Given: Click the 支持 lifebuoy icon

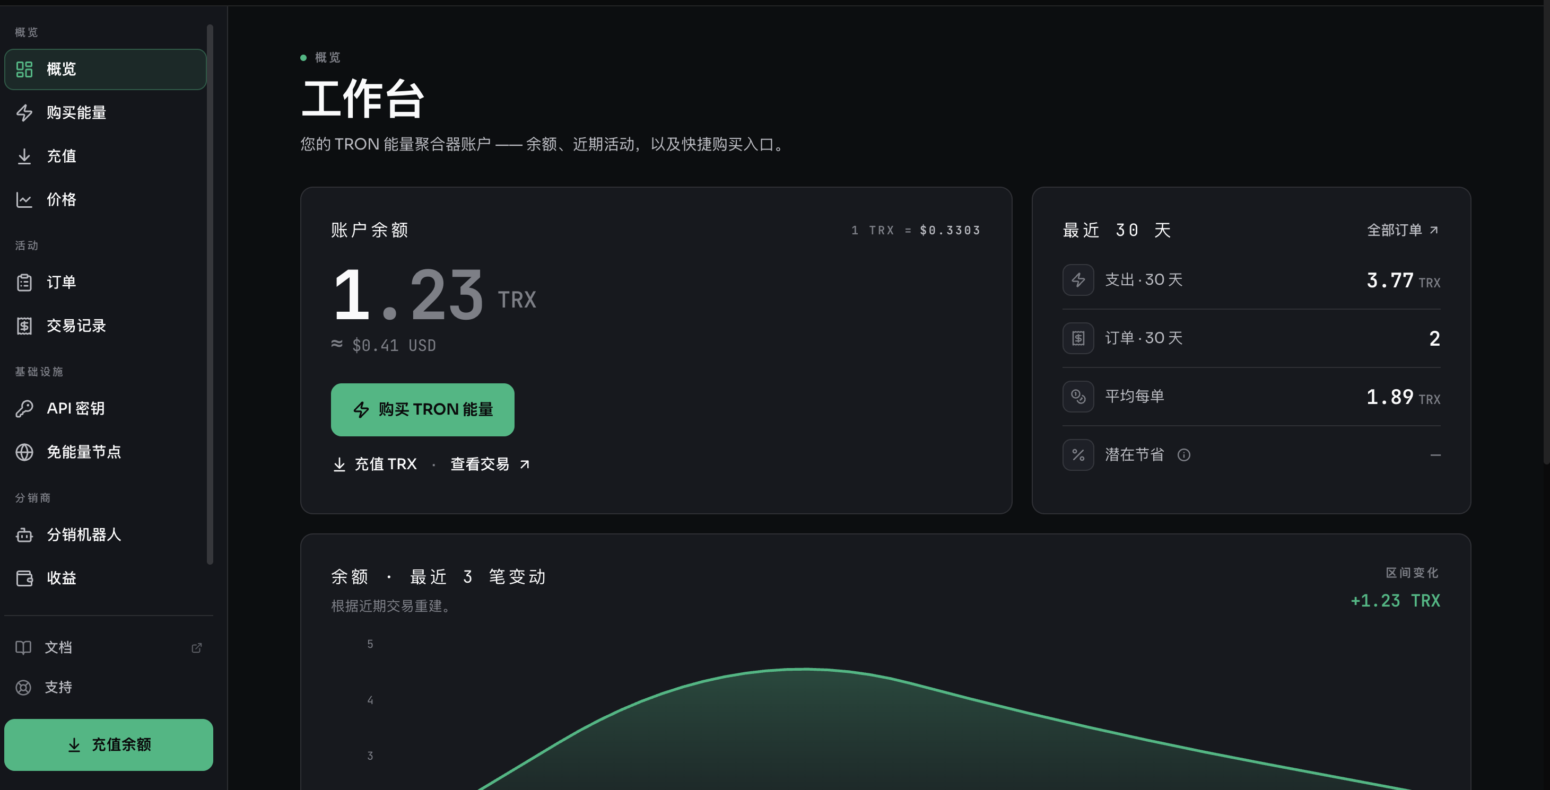Looking at the screenshot, I should tap(23, 687).
